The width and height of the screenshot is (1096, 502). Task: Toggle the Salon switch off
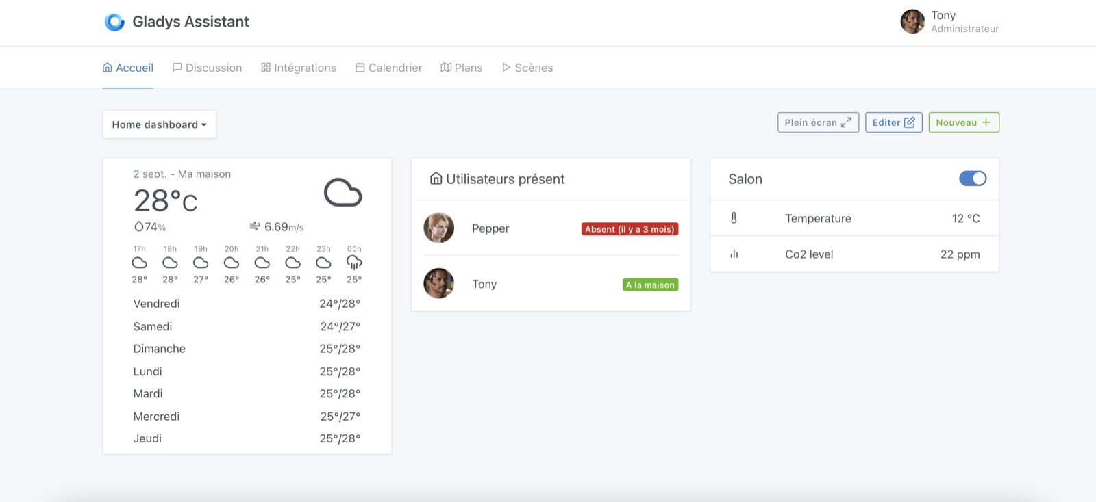[x=972, y=179]
